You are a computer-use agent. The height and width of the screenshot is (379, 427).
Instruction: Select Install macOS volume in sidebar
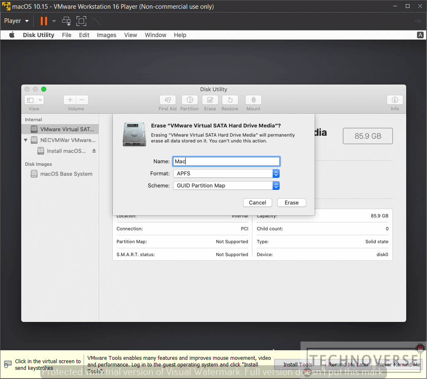[60, 151]
